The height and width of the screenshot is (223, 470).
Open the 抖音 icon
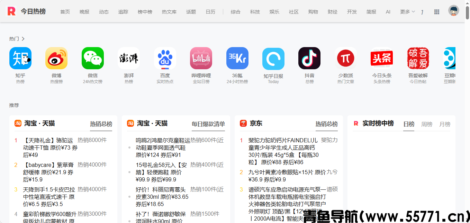[309, 58]
